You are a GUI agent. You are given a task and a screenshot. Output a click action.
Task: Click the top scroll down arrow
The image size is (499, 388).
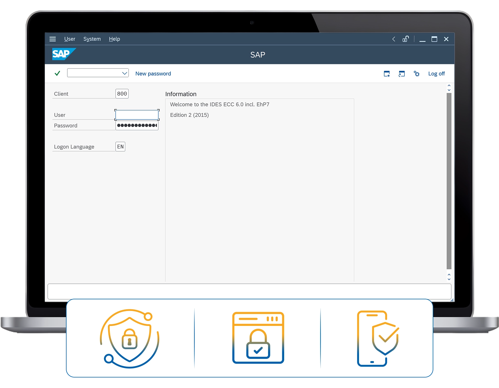click(449, 90)
